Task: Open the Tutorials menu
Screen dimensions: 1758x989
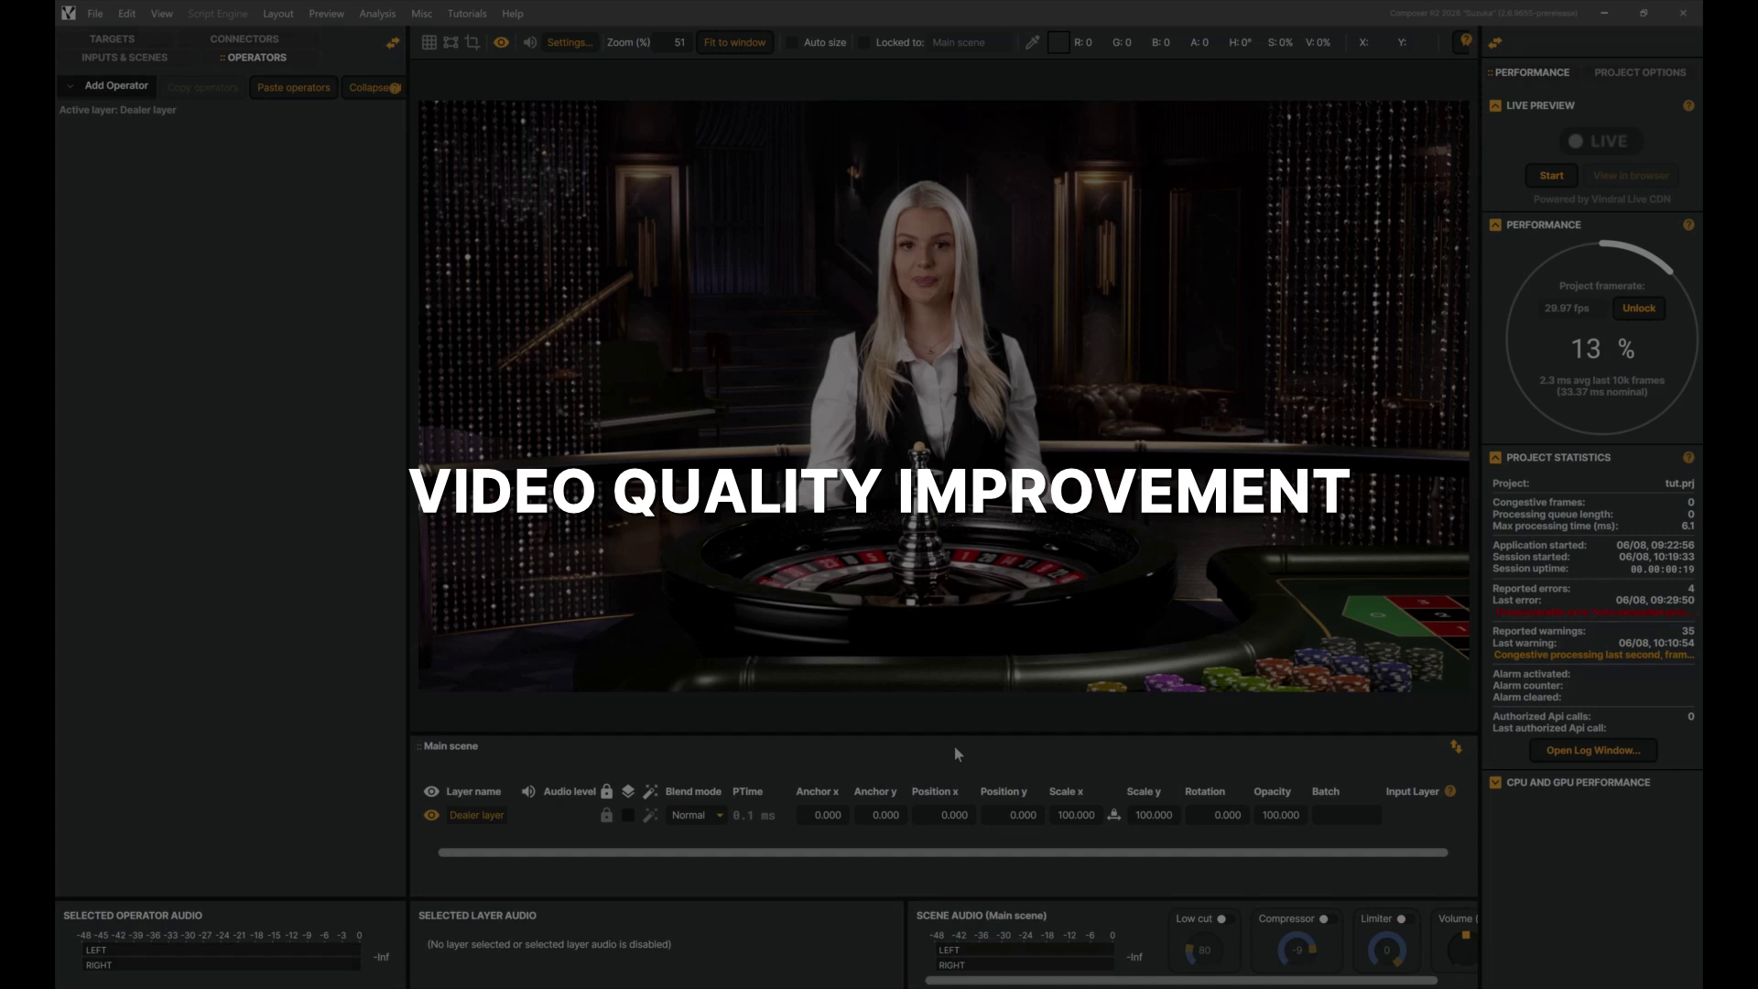Action: [x=467, y=14]
